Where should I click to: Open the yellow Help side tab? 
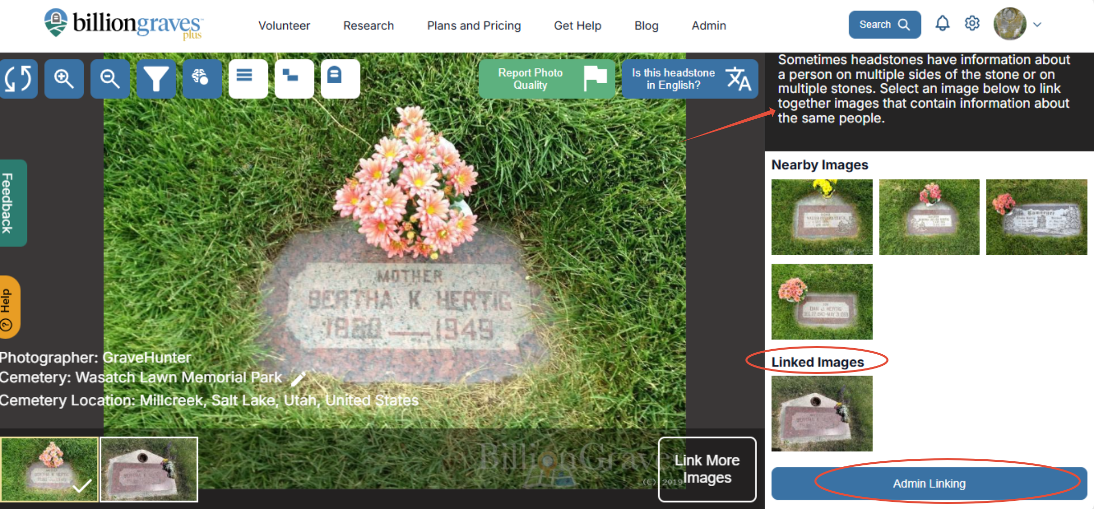pos(9,307)
